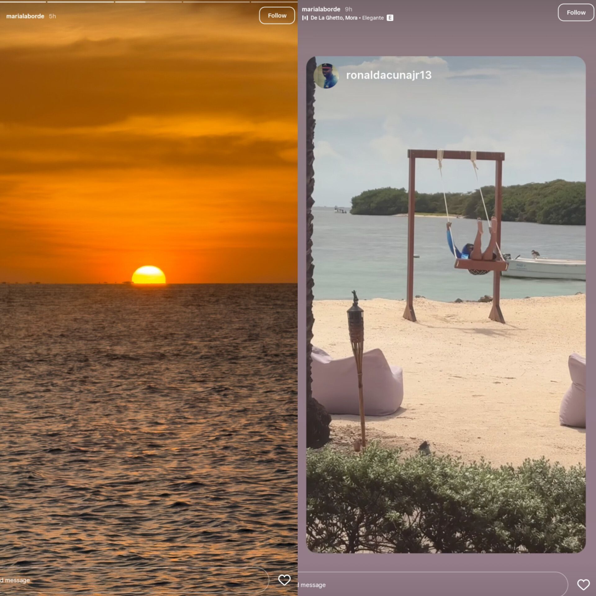Follow marialaborde on the sunset story
Viewport: 596px width, 596px height.
pos(277,16)
